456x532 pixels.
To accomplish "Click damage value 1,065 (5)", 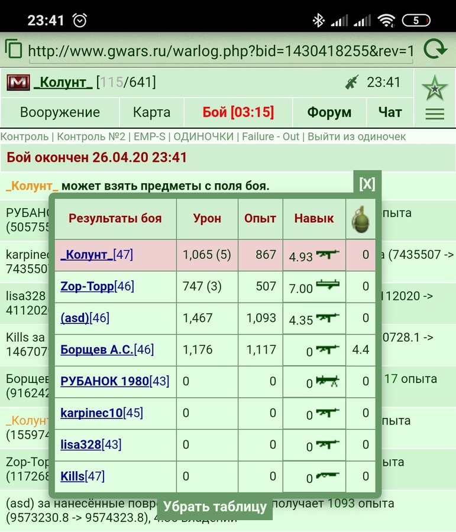I will (207, 254).
